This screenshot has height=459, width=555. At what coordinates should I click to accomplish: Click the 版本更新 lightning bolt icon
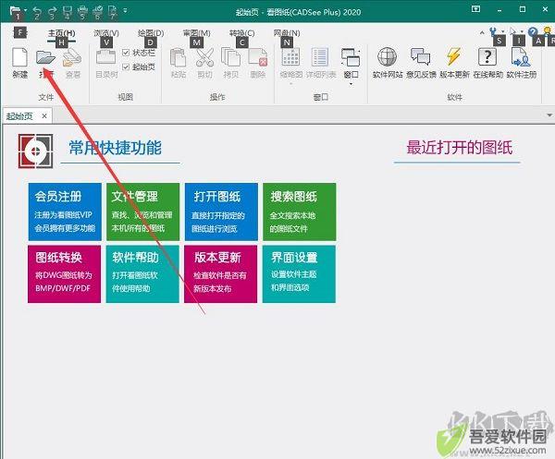tap(454, 56)
